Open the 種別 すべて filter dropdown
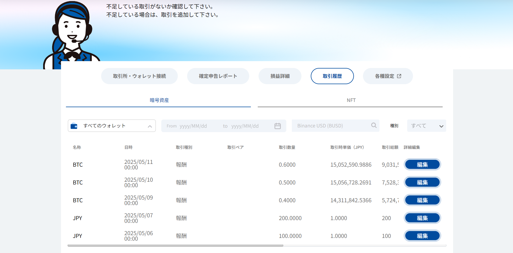 click(426, 126)
